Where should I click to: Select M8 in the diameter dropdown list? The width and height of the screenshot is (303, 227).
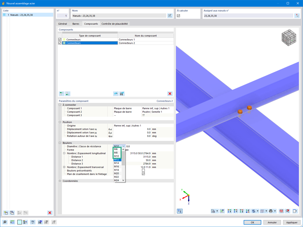click(117, 153)
